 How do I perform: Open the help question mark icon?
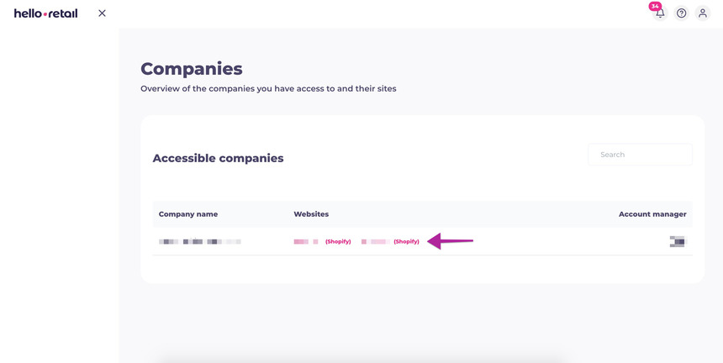tap(681, 13)
